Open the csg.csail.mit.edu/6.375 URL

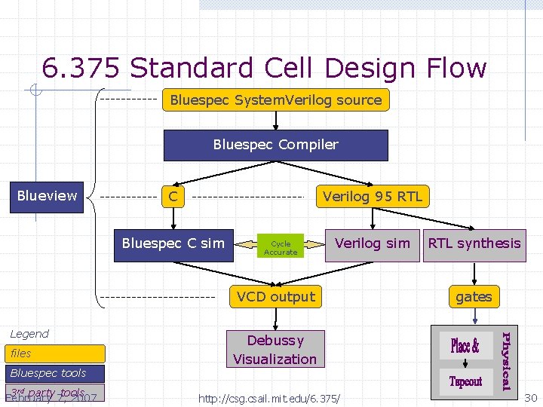(269, 399)
